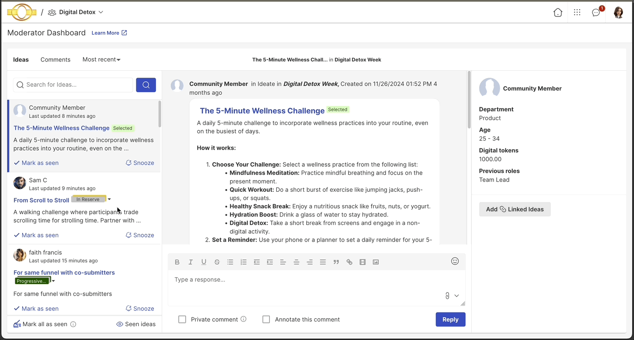Image resolution: width=634 pixels, height=340 pixels.
Task: Show Seen ideas list
Action: pyautogui.click(x=136, y=324)
